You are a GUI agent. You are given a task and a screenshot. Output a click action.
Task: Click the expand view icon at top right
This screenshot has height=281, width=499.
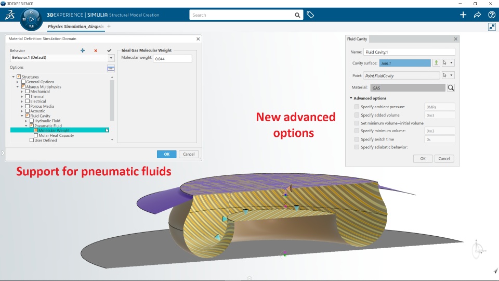[492, 27]
